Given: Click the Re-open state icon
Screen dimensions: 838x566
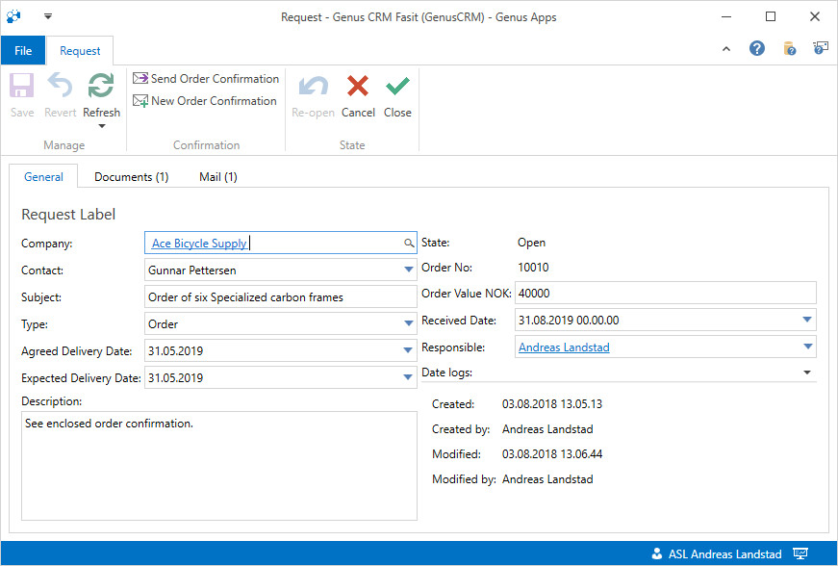Looking at the screenshot, I should pyautogui.click(x=314, y=86).
